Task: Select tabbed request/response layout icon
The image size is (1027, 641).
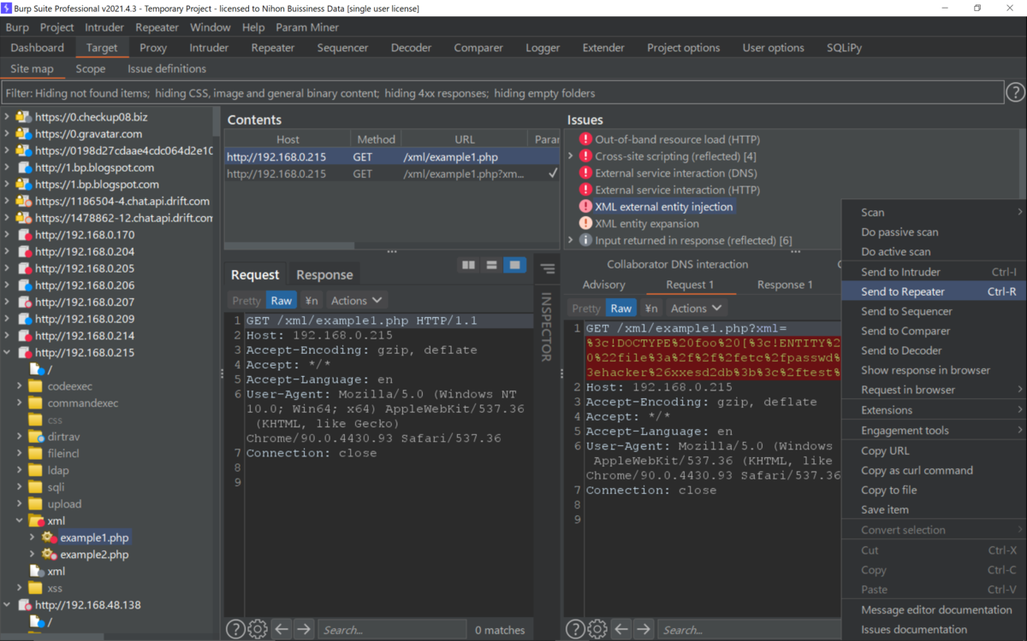Action: (x=514, y=265)
